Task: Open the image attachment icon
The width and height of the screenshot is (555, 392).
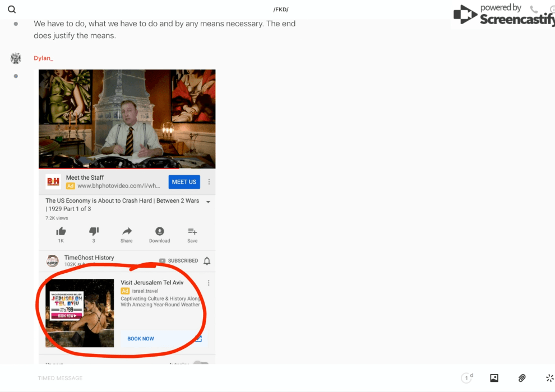Action: 494,378
